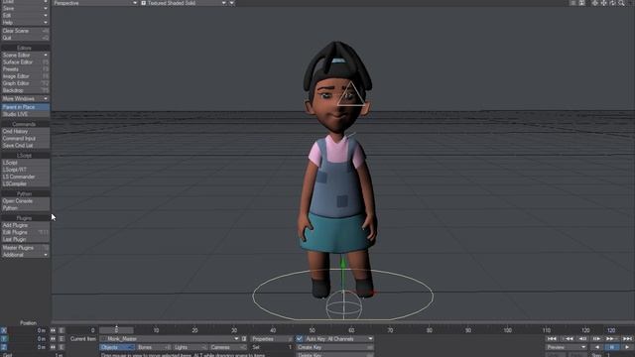Open Edit Plugins

pos(25,232)
